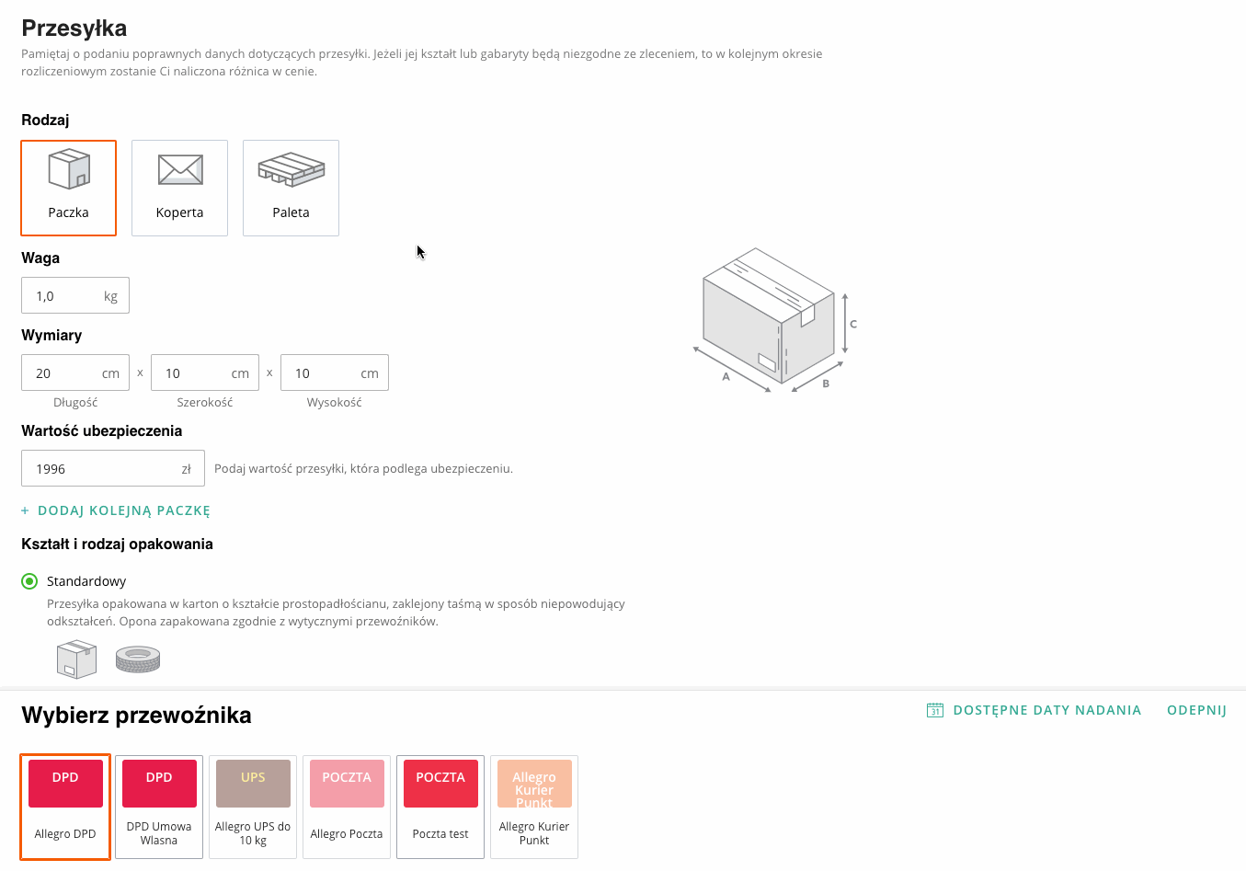1246x871 pixels.
Task: Select Poczta test carrier tile
Action: coord(440,807)
